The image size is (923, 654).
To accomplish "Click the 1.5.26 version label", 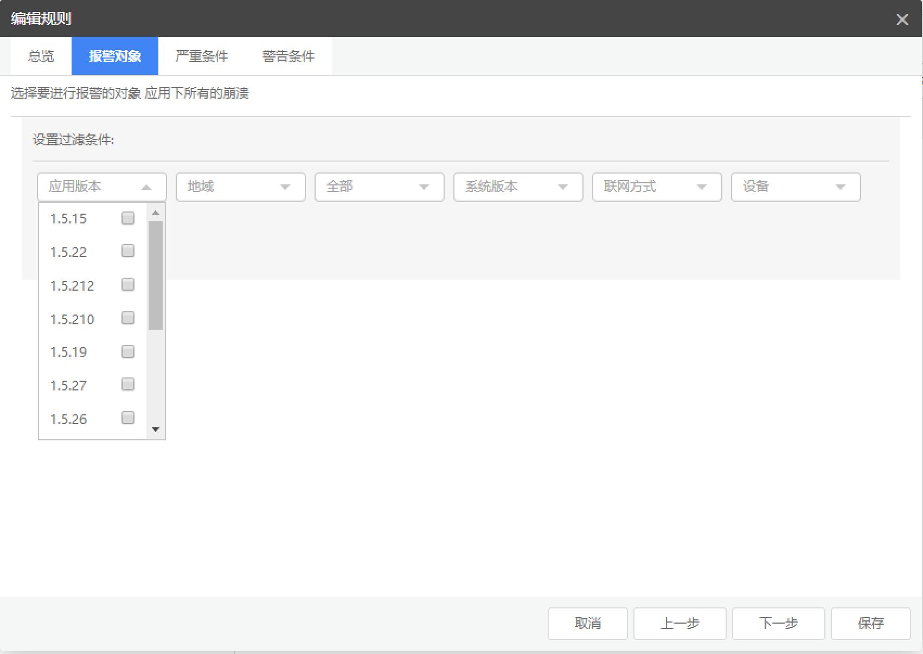I will (x=68, y=420).
